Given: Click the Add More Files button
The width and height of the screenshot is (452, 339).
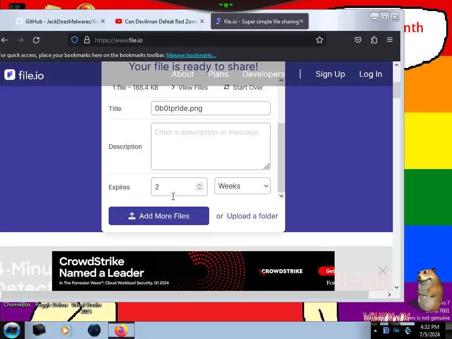Looking at the screenshot, I should tap(158, 215).
